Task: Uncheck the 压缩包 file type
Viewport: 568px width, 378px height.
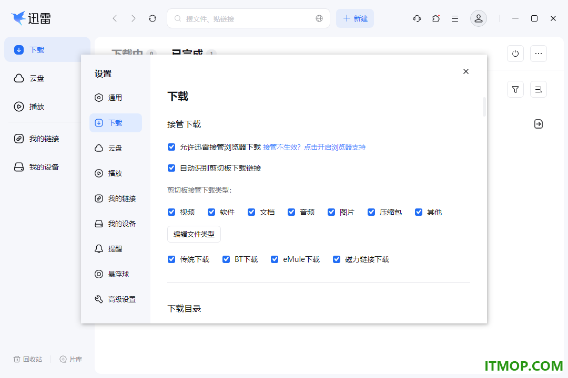Action: click(x=371, y=212)
